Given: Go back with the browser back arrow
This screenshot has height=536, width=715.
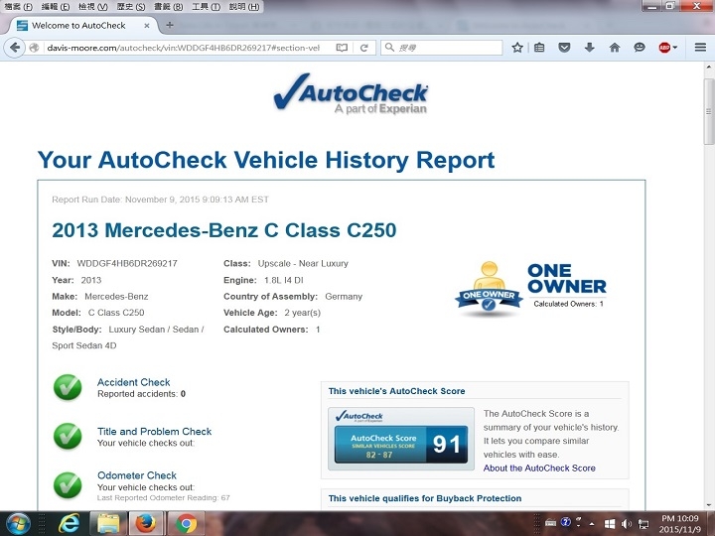Looking at the screenshot, I should [x=15, y=48].
